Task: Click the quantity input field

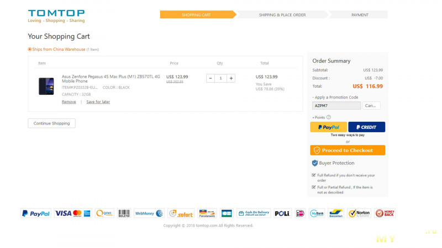Action: tap(220, 78)
